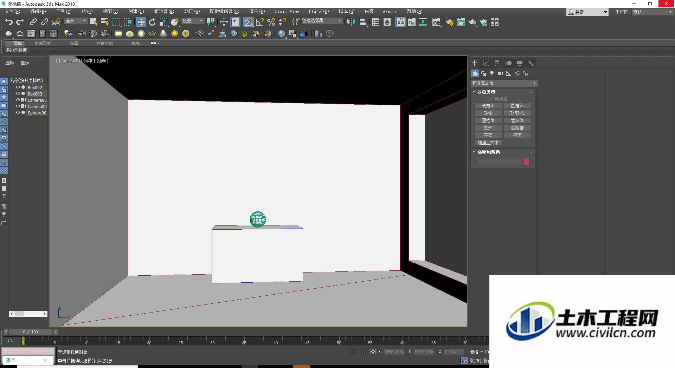Choose the Select and Scale tool
This screenshot has height=368, width=675.
163,22
